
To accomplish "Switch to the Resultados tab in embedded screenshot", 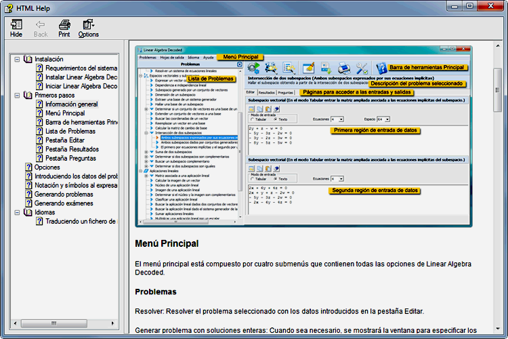I will pos(267,92).
